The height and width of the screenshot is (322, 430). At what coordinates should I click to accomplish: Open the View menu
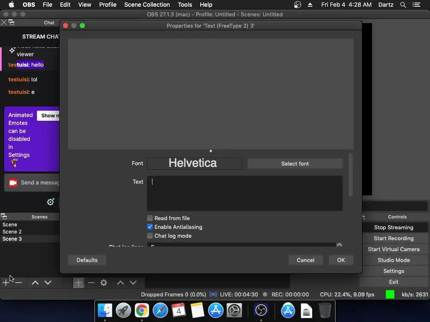click(84, 5)
